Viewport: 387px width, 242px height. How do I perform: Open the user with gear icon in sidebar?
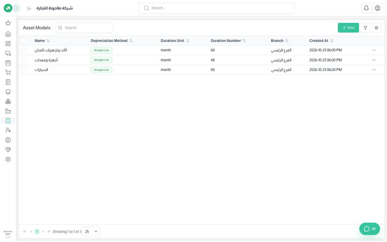coord(8,130)
